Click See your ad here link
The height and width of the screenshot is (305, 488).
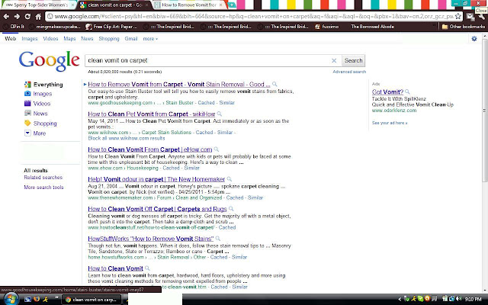[x=390, y=123]
